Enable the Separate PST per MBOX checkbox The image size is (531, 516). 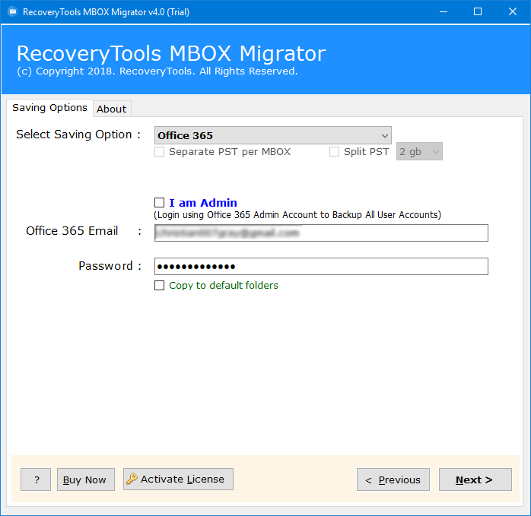point(159,151)
